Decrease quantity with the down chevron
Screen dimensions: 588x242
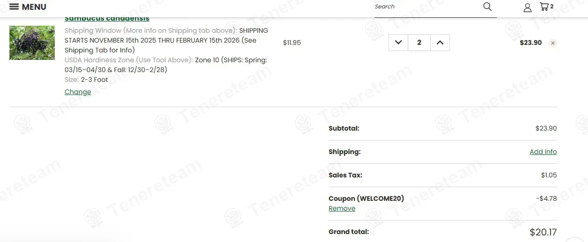(398, 43)
